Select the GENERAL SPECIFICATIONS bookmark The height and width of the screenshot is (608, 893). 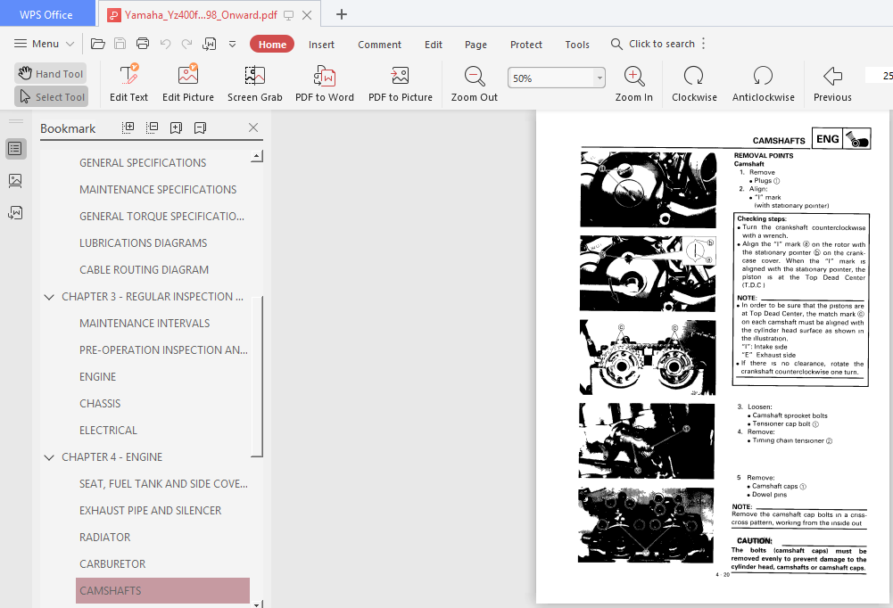pos(143,163)
